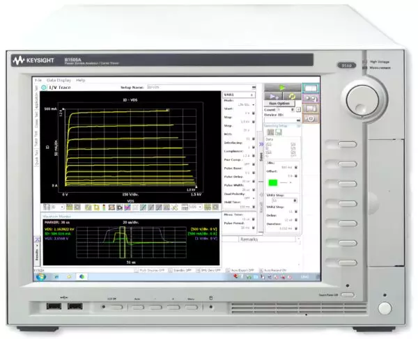Click the repeat measurement icon
Image resolution: width=418 pixels, height=339 pixels.
coord(291,97)
